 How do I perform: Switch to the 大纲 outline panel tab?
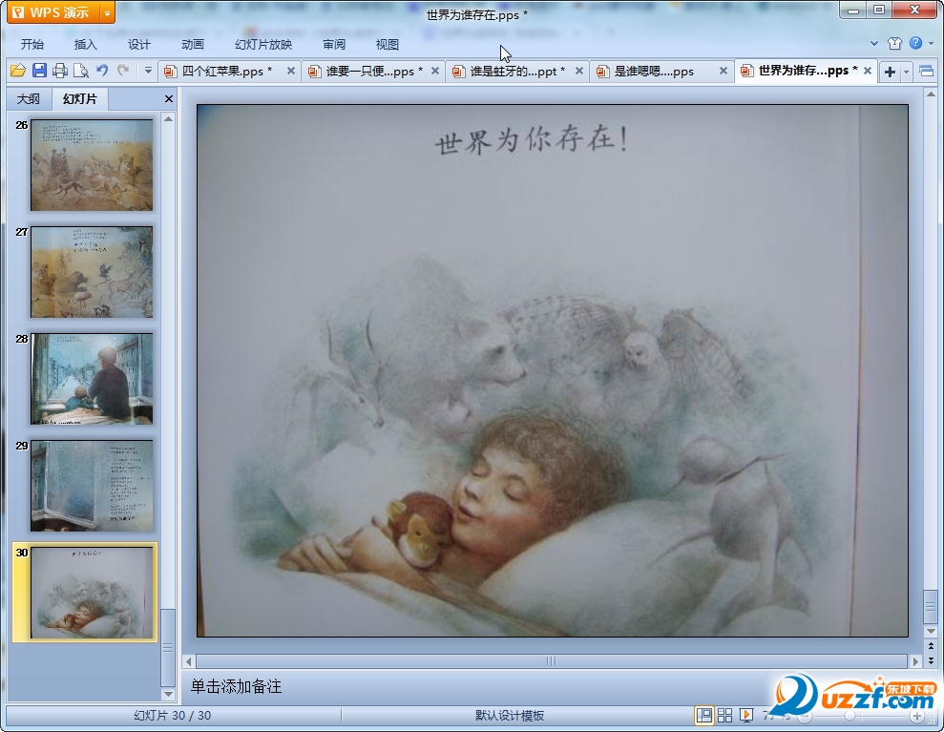29,98
